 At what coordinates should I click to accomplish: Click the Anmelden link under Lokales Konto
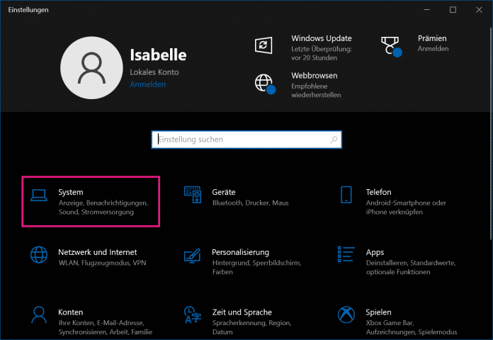click(x=147, y=84)
